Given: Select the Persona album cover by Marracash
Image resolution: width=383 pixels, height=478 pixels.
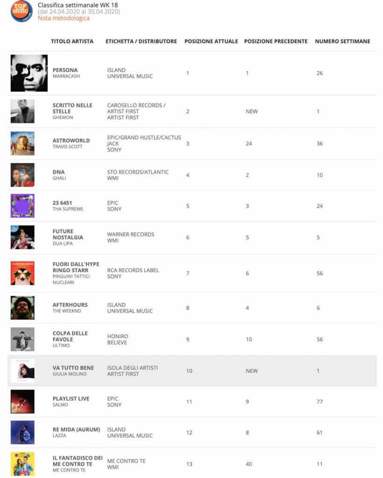Looking at the screenshot, I should click(x=29, y=73).
